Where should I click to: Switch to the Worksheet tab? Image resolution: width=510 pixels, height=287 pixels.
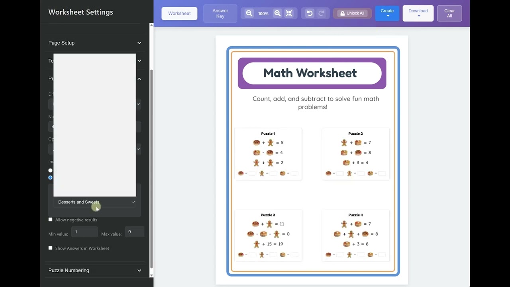click(x=179, y=13)
